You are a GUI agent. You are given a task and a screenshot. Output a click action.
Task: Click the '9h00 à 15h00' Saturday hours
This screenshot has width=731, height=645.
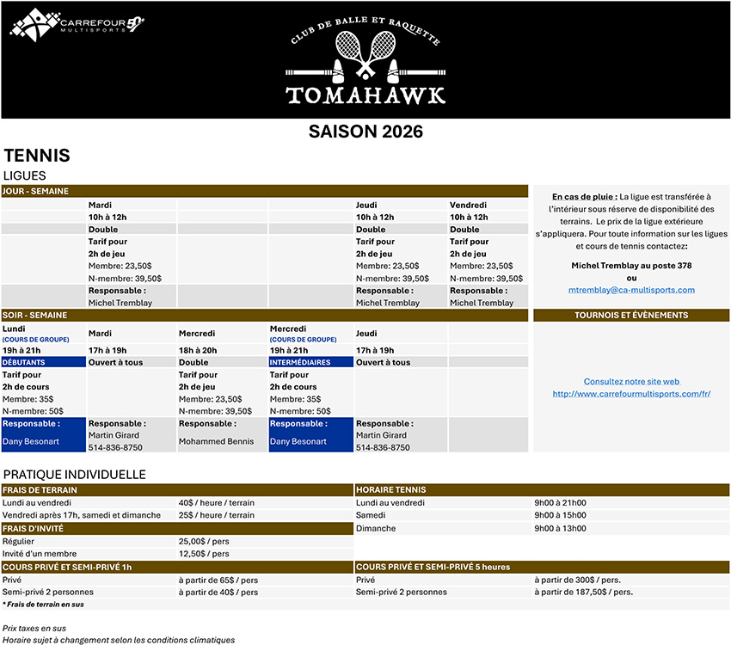(560, 515)
